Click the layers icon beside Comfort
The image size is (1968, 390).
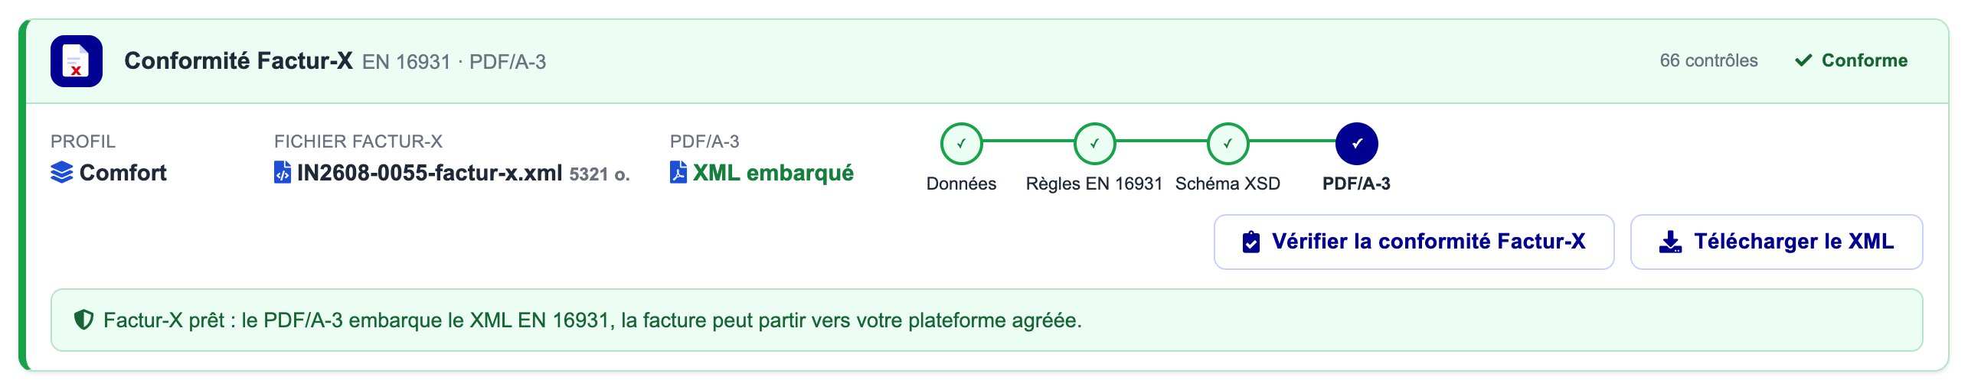pyautogui.click(x=61, y=173)
